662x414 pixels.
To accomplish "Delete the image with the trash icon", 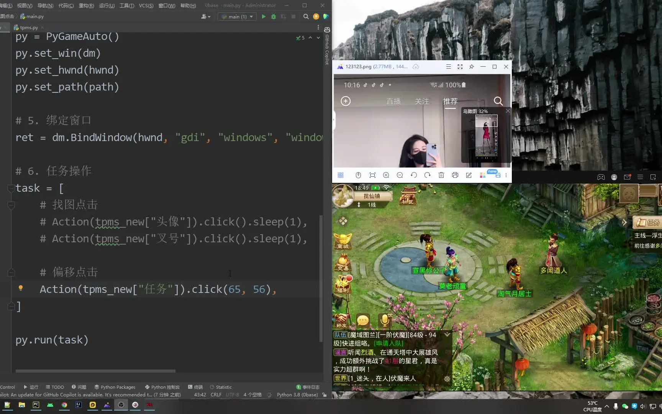I will (x=441, y=175).
